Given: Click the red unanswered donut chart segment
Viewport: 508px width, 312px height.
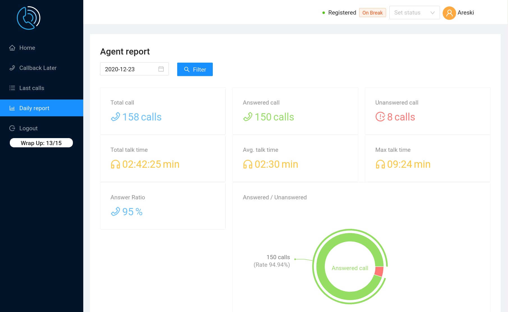Looking at the screenshot, I should 379,271.
